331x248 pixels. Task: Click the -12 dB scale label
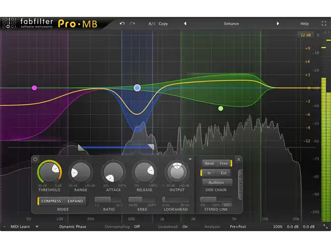coord(308,141)
